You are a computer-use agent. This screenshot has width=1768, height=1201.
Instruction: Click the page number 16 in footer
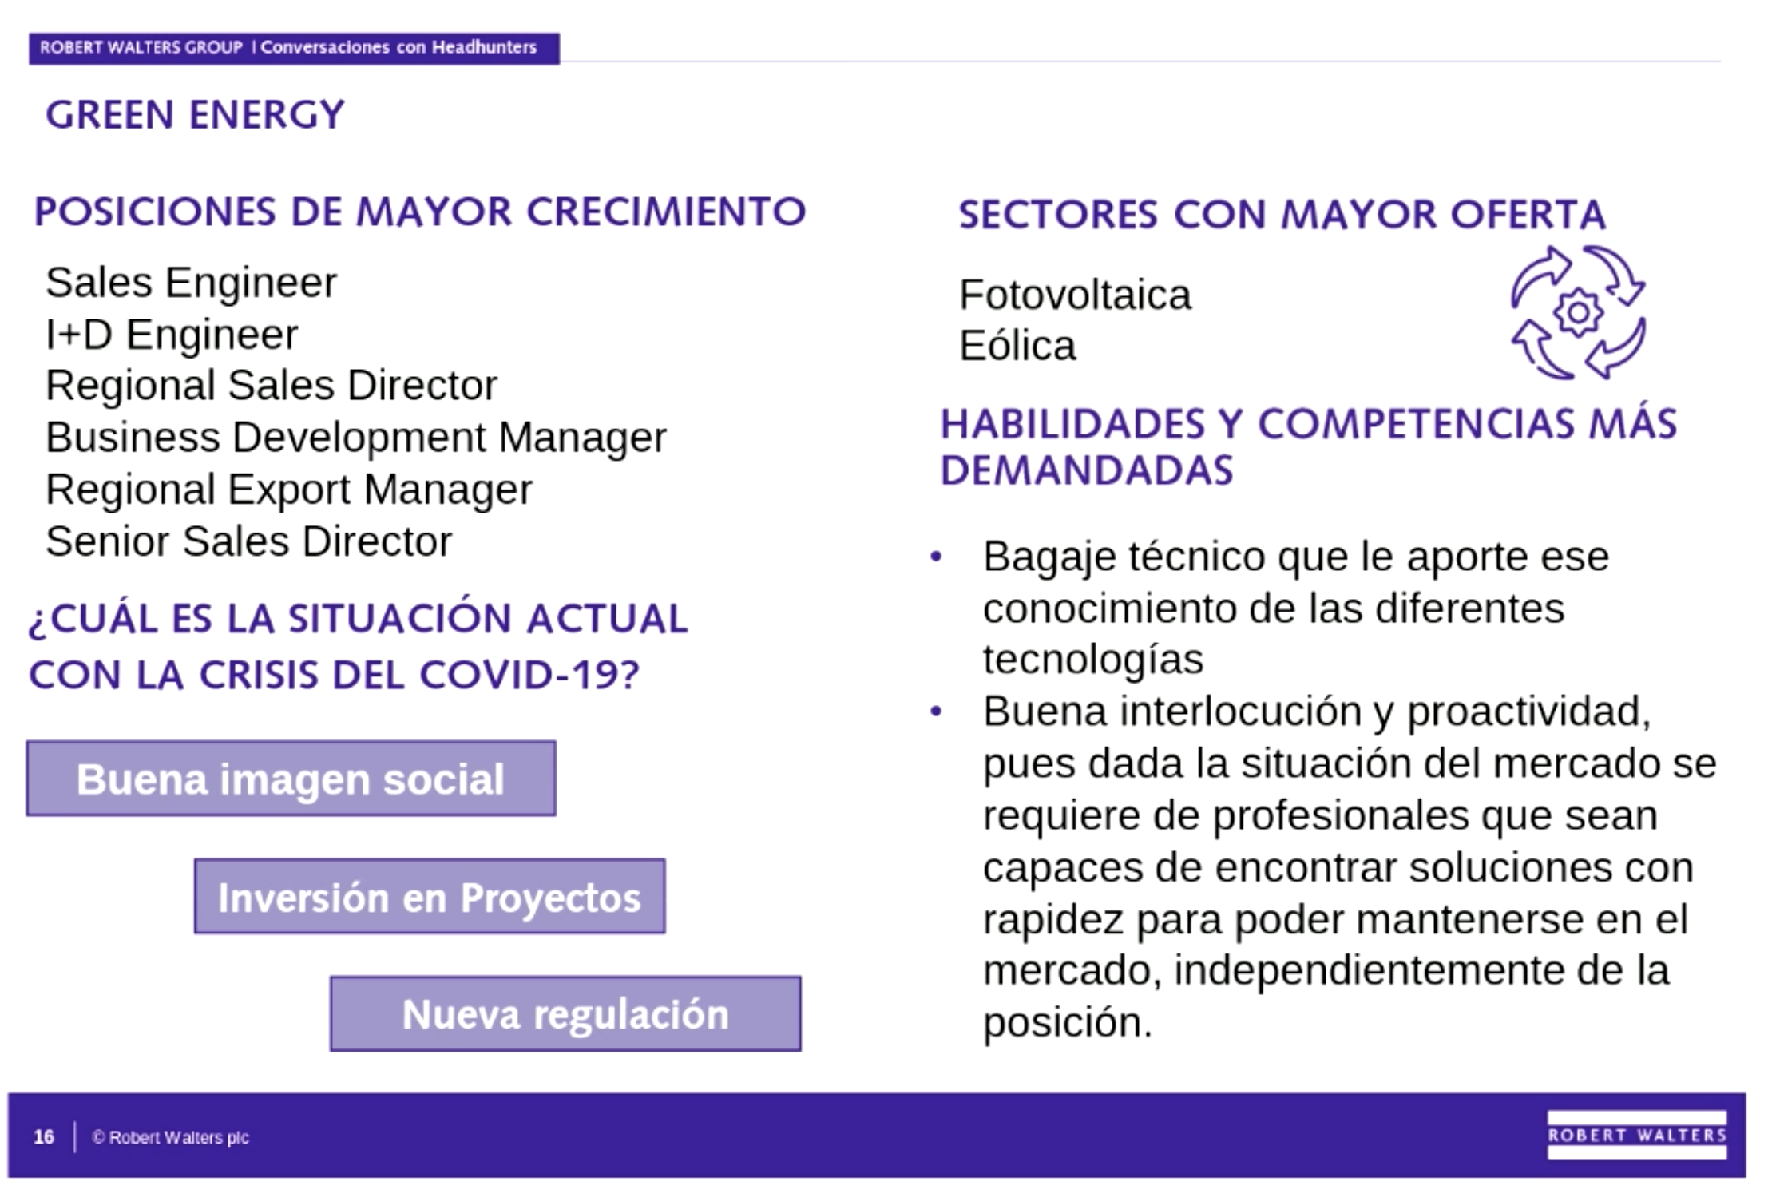[x=44, y=1136]
